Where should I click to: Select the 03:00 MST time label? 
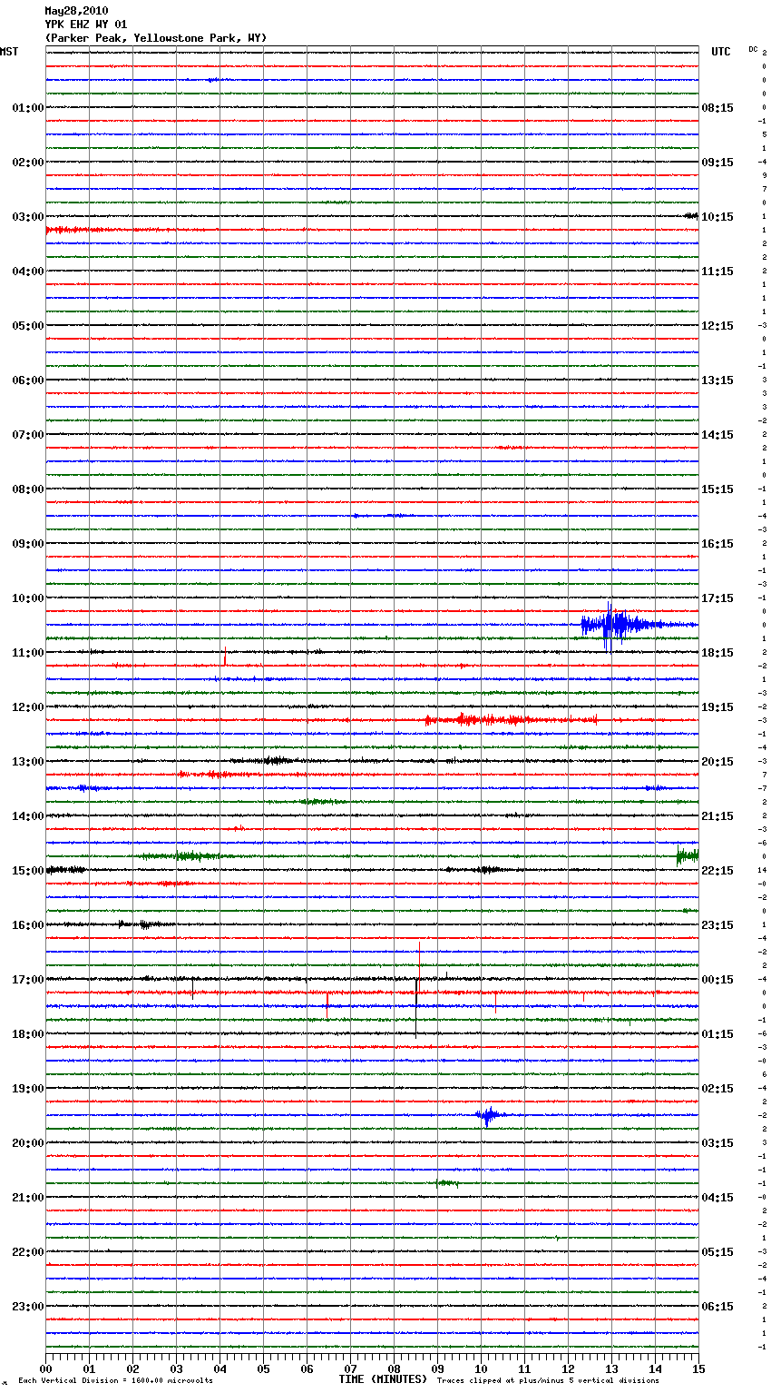pyautogui.click(x=28, y=217)
